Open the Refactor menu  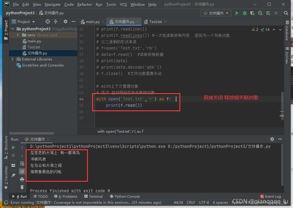(x=85, y=4)
